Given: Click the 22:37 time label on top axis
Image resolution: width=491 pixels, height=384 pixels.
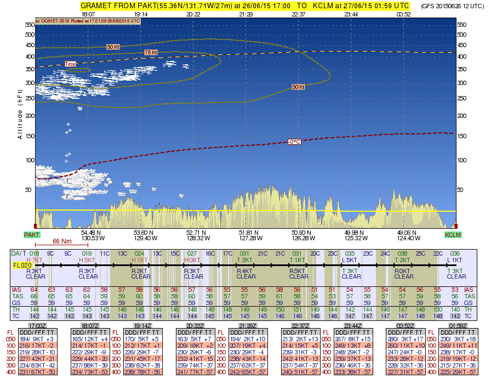Looking at the screenshot, I should click(x=298, y=14).
